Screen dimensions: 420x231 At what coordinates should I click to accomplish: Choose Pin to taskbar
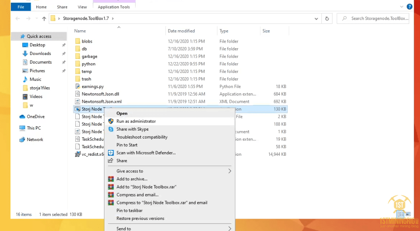tap(170, 211)
